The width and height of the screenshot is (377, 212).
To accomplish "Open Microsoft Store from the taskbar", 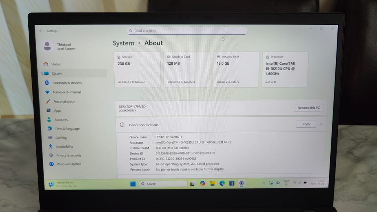I will pyautogui.click(x=232, y=183).
